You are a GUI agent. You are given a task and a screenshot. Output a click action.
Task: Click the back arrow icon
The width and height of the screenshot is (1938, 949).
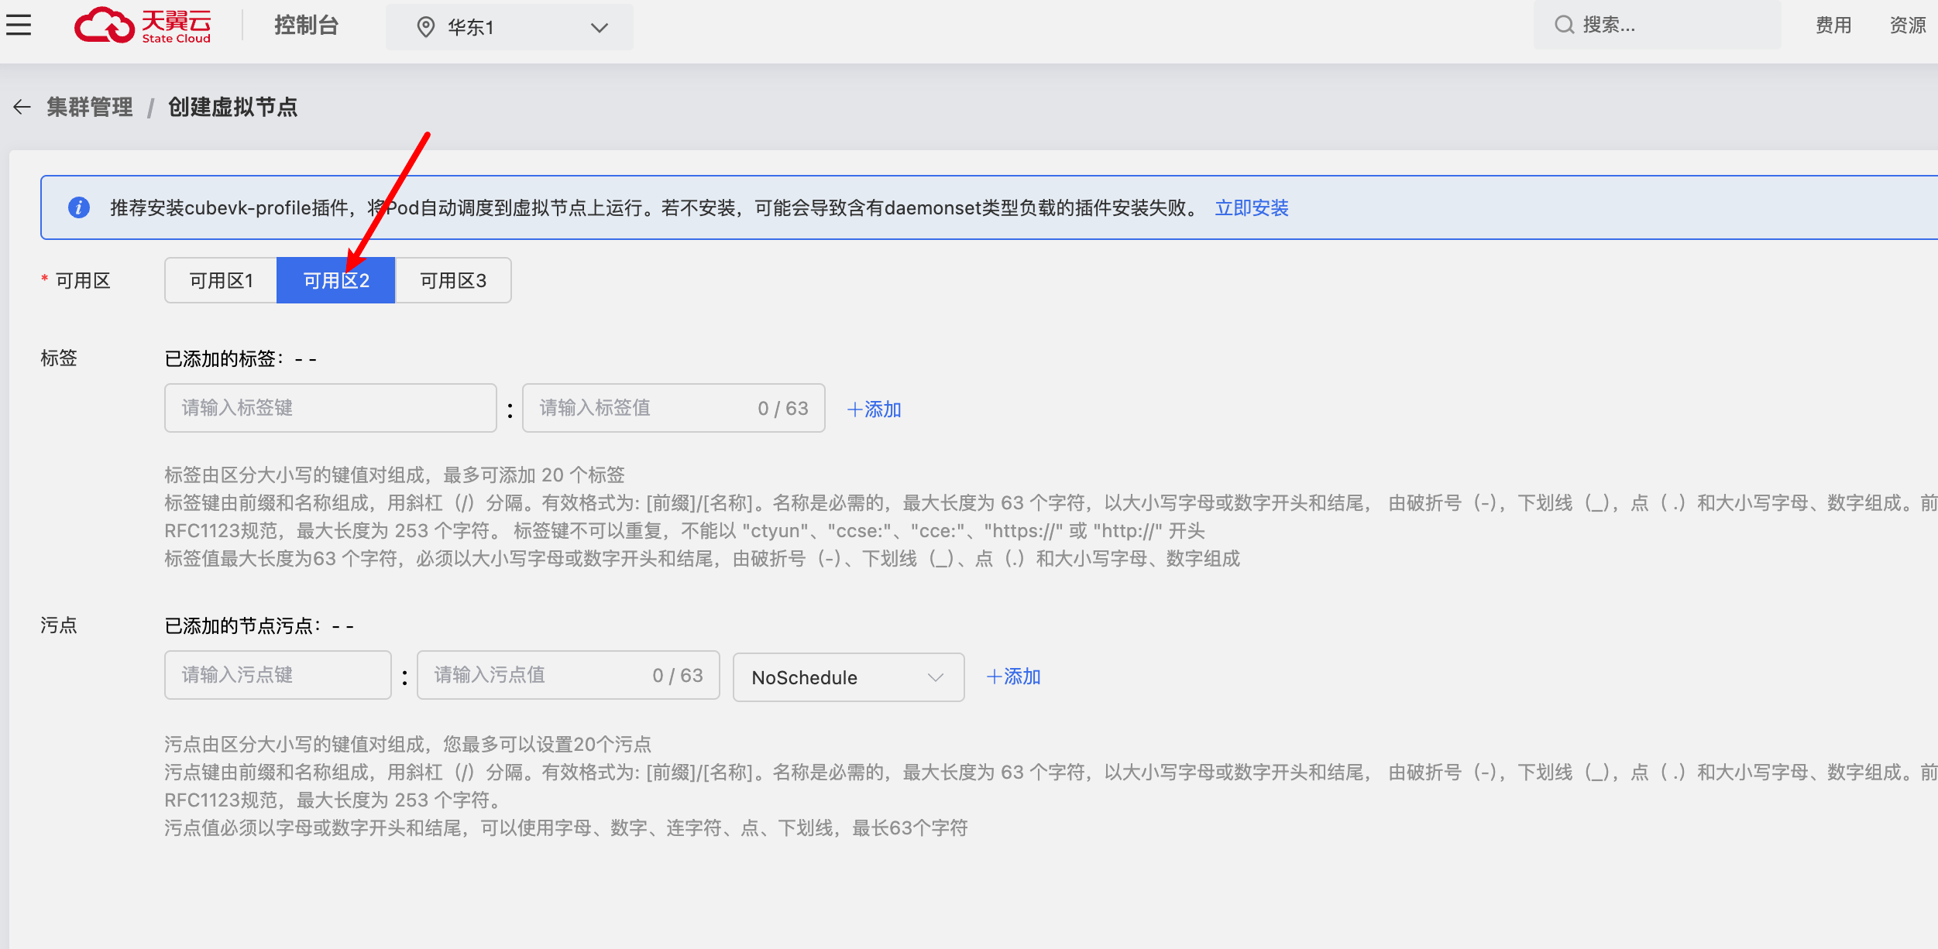click(22, 107)
